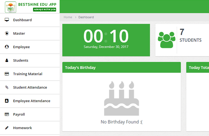209x136 pixels.
Task: Select Student Attendance in sidebar
Action: (x=30, y=87)
